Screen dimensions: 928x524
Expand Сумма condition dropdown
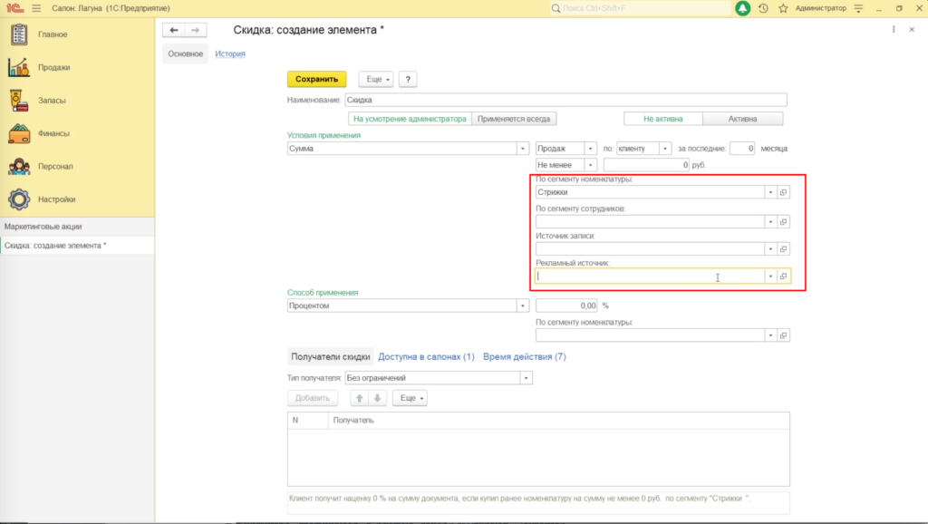[523, 149]
